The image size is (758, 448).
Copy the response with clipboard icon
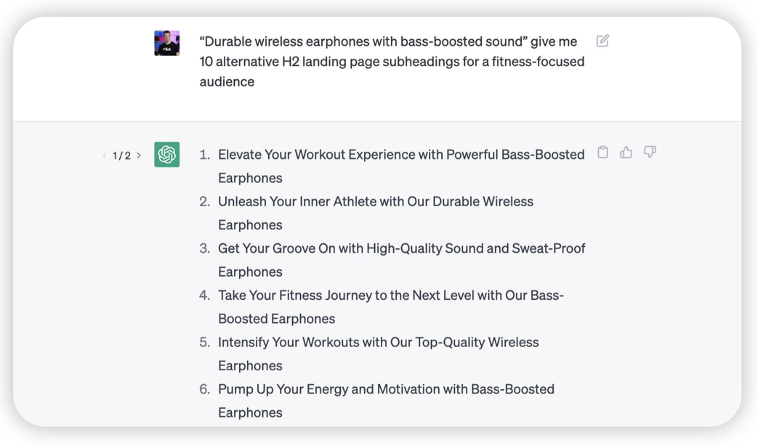point(602,152)
